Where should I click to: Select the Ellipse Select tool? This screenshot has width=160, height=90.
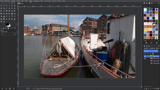click(x=4, y=5)
